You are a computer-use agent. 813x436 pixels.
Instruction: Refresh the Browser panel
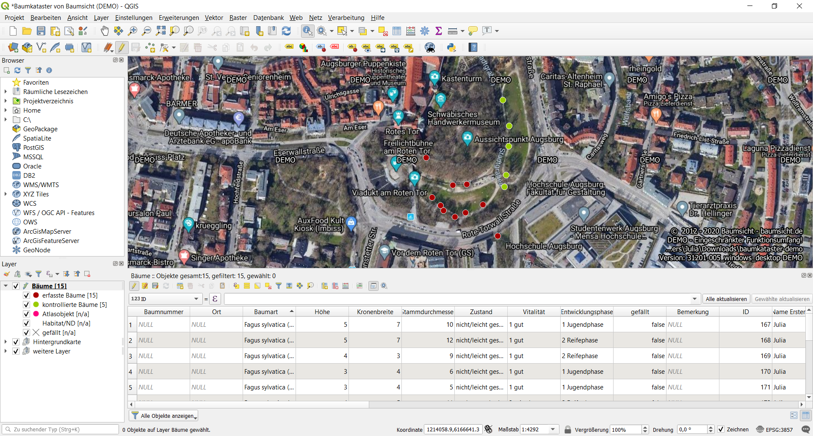pyautogui.click(x=17, y=70)
